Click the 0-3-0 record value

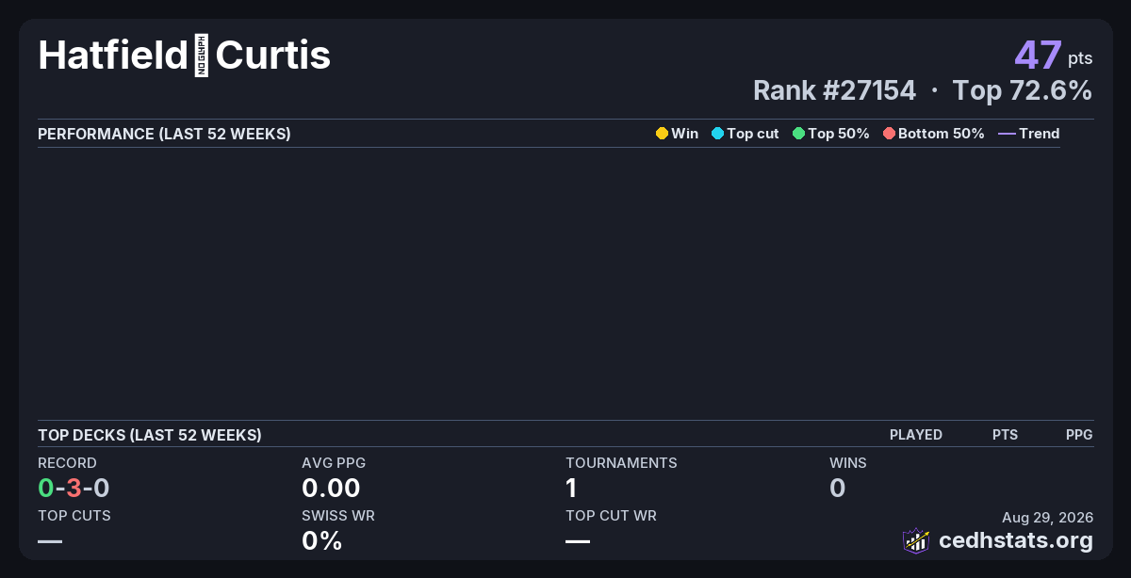[x=74, y=488]
